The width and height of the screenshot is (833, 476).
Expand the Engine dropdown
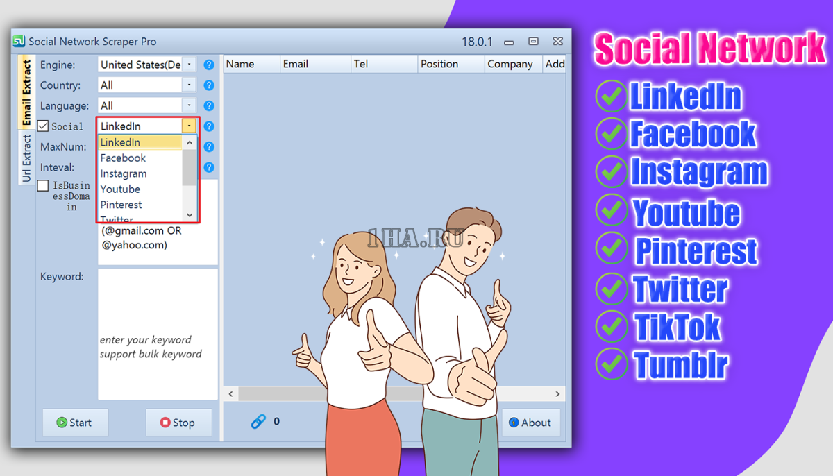pyautogui.click(x=189, y=65)
